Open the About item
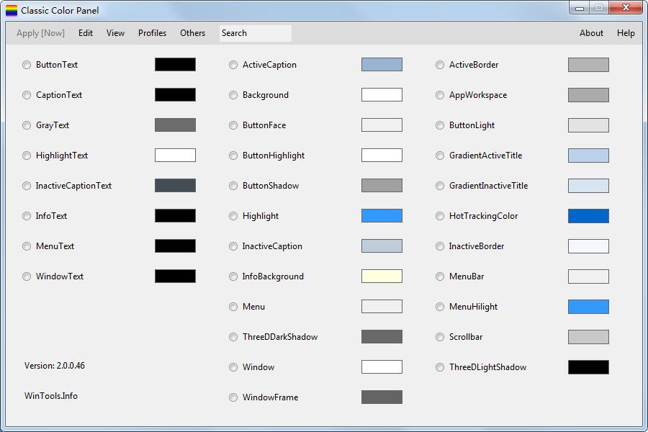648x432 pixels. [591, 33]
